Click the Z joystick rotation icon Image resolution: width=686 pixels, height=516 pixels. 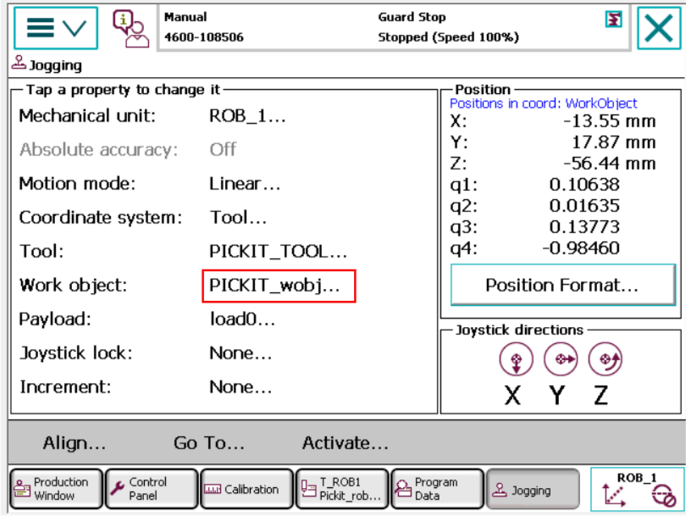click(603, 359)
